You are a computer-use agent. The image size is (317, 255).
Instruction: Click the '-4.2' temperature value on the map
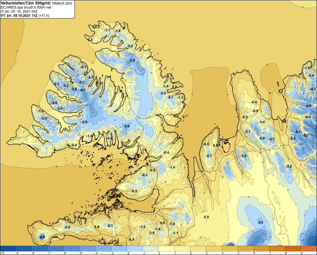(82, 90)
